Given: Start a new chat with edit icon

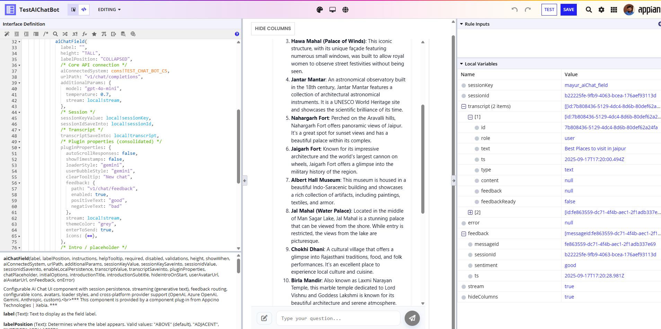Looking at the screenshot, I should point(264,318).
